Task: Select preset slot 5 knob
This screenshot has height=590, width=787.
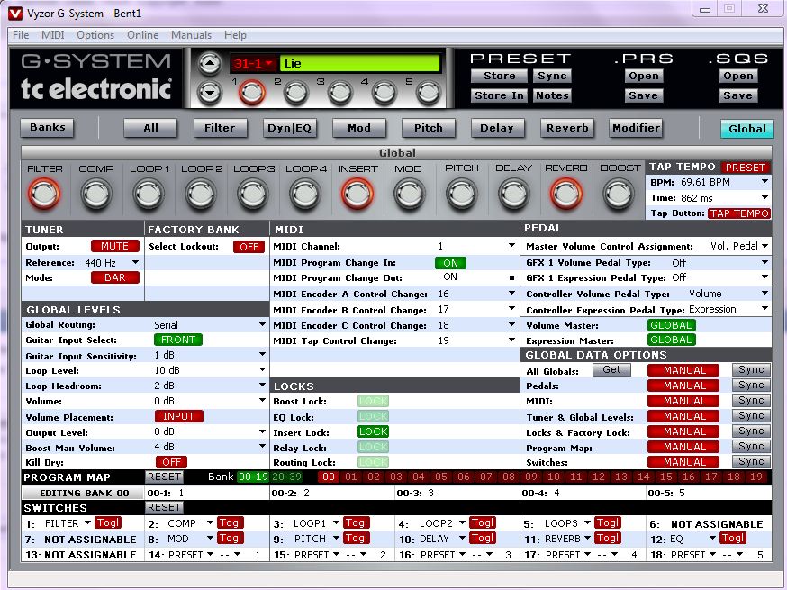Action: click(x=428, y=93)
